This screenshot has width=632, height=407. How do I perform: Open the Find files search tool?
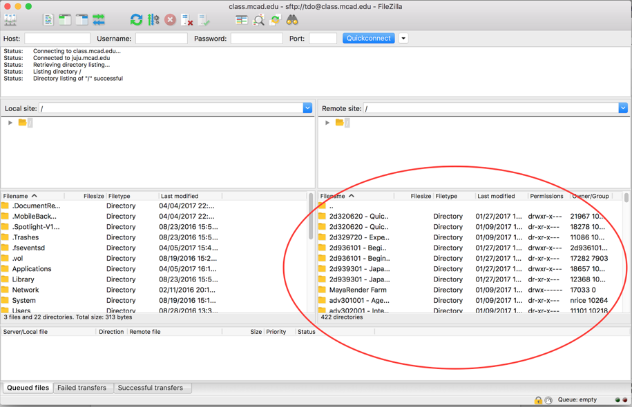tap(291, 20)
